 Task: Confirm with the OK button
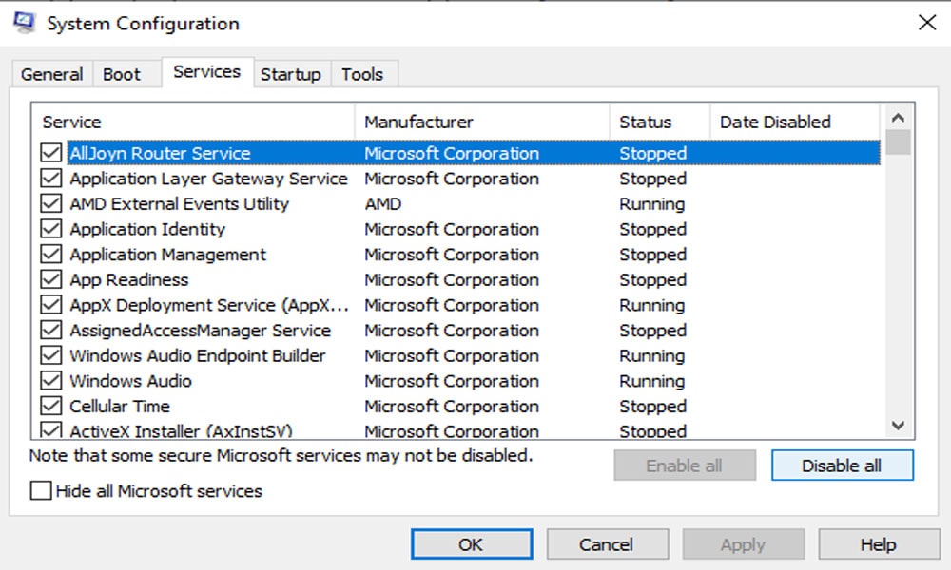(x=472, y=544)
